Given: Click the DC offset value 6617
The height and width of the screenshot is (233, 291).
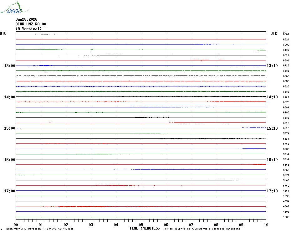Looking at the screenshot, I should click(286, 55).
